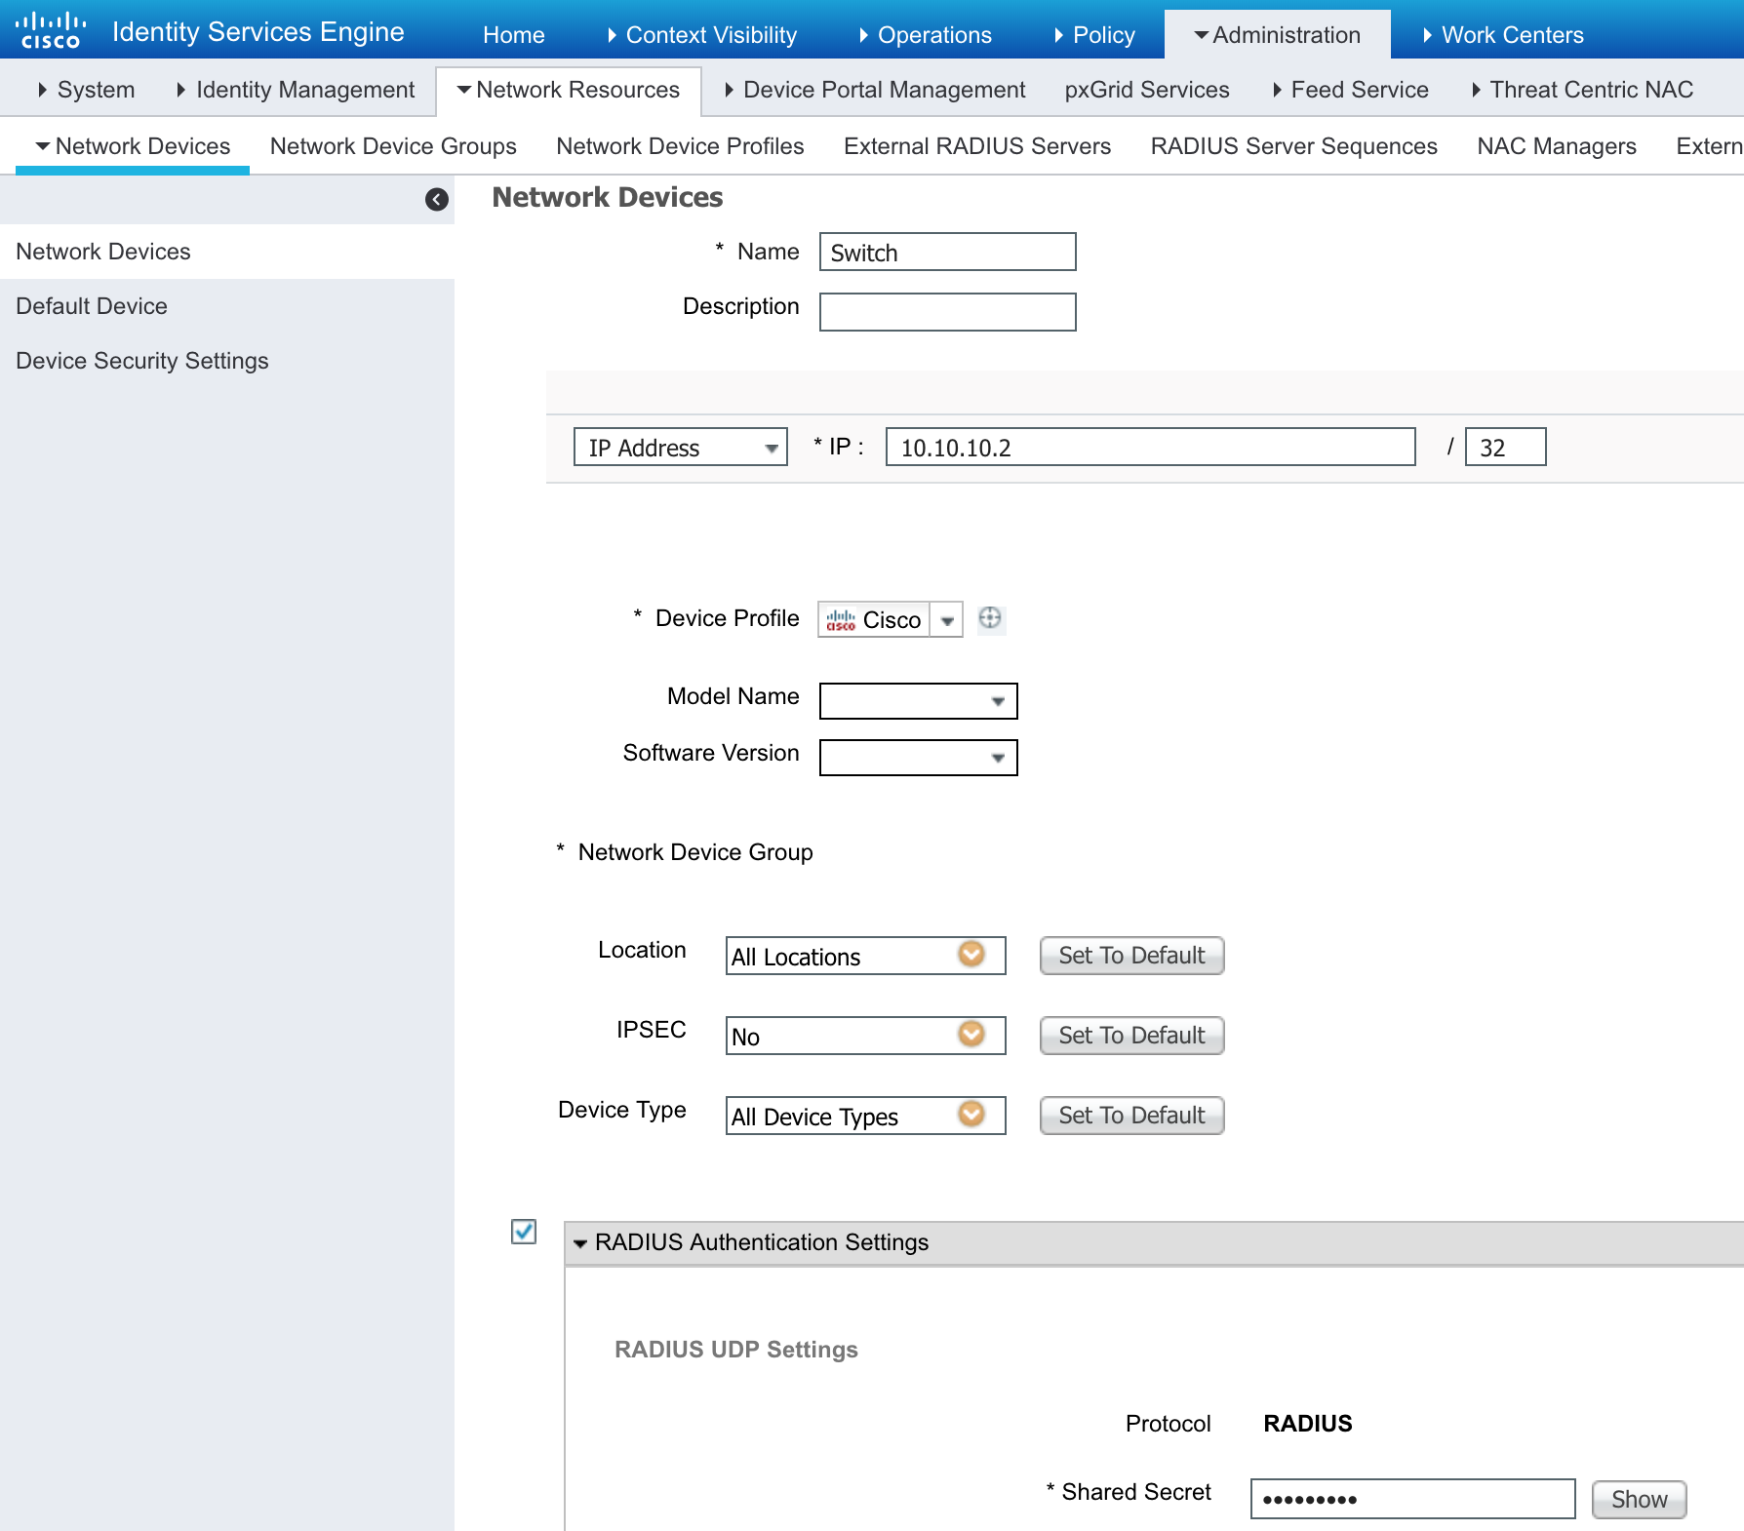Open Device Type orange arrow icon
This screenshot has width=1744, height=1531.
point(971,1114)
